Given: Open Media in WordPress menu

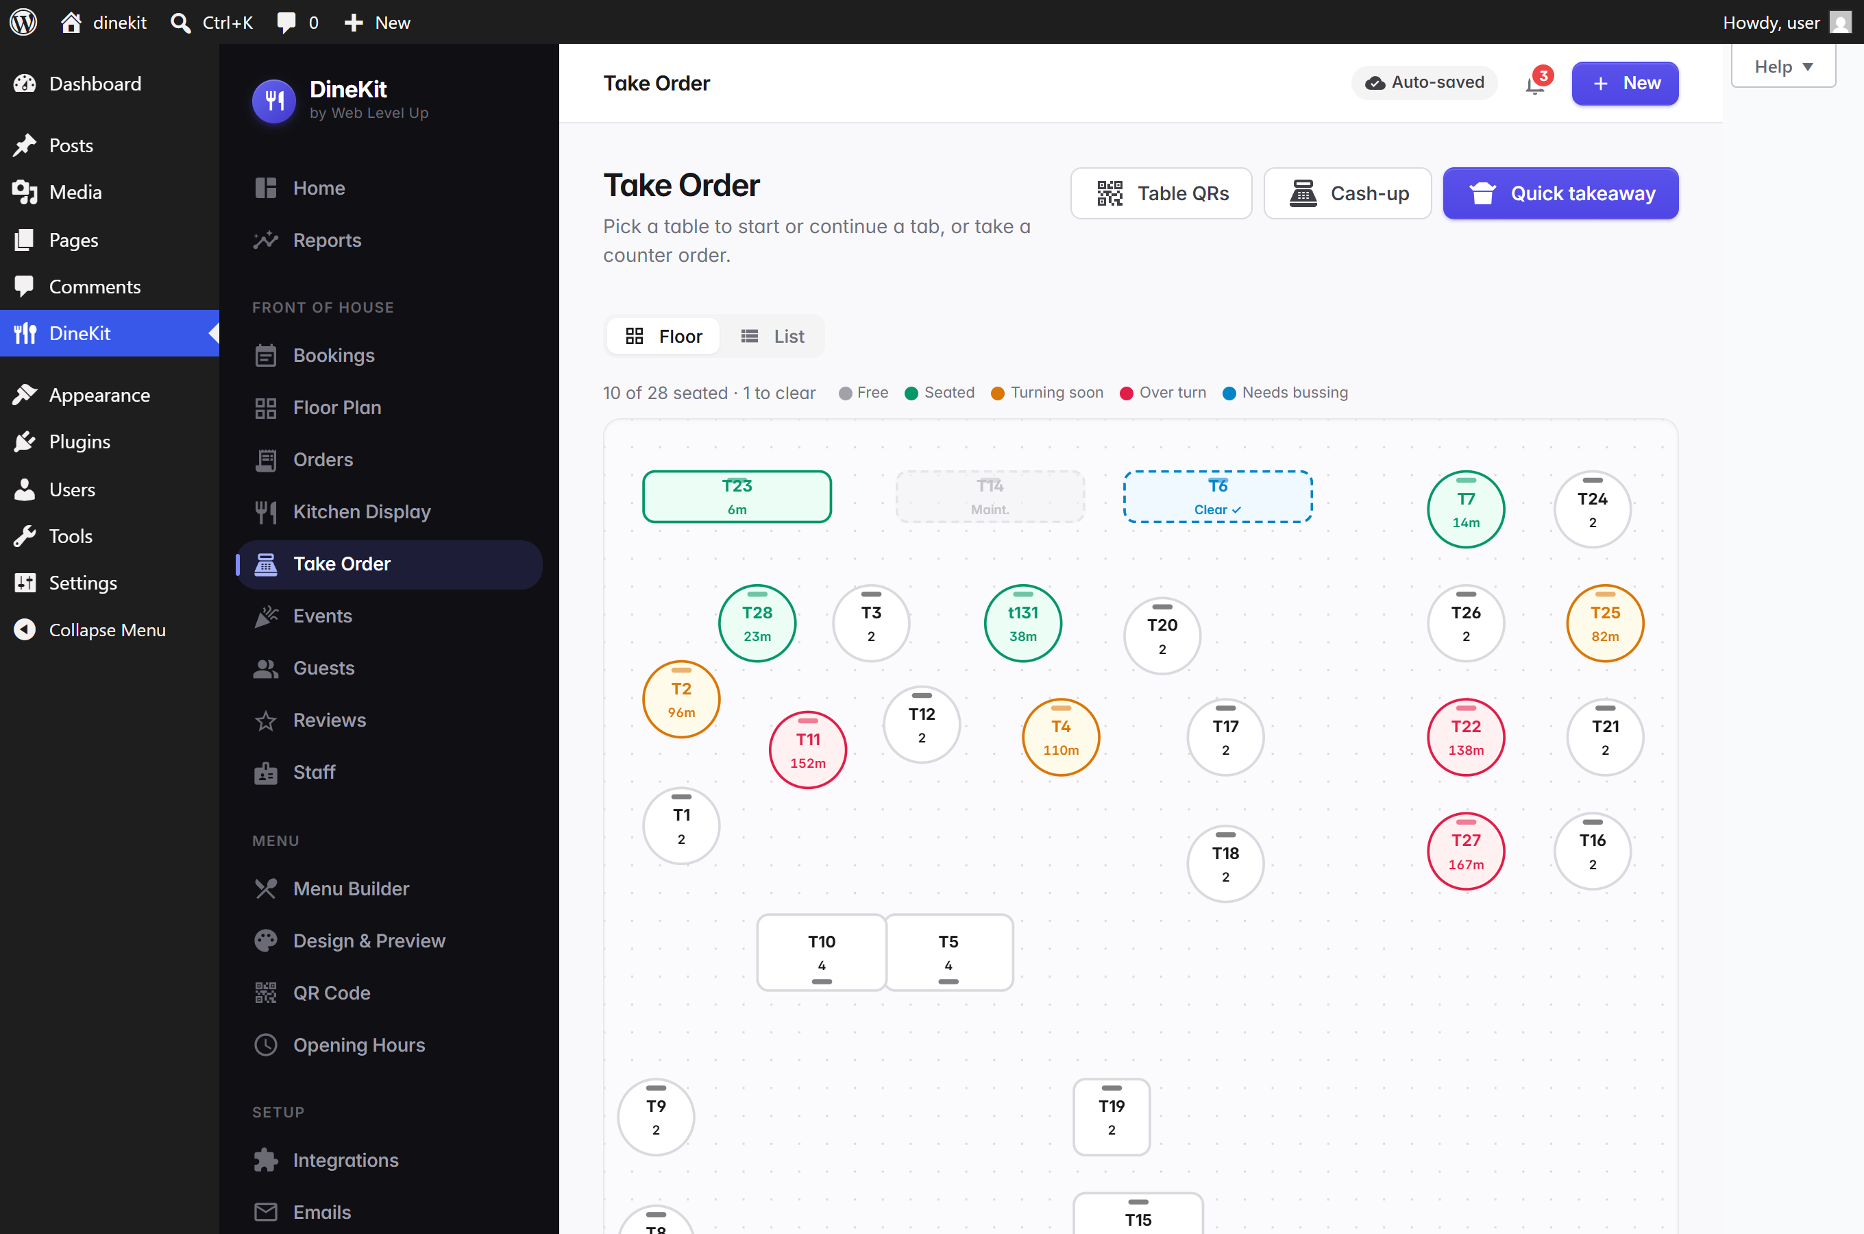Looking at the screenshot, I should [x=110, y=192].
